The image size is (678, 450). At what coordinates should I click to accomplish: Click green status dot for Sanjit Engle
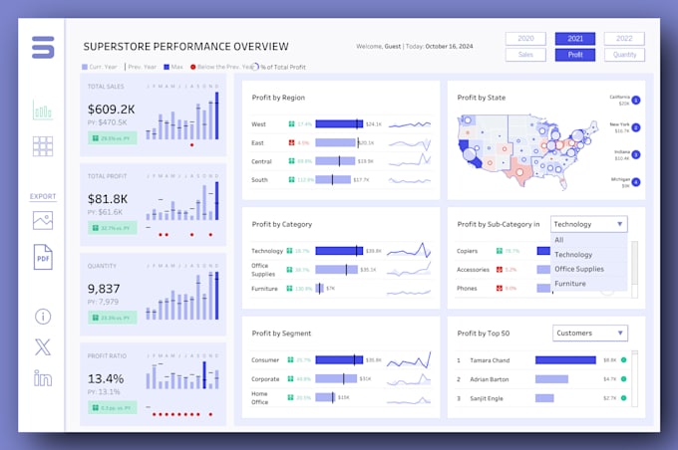coord(623,398)
